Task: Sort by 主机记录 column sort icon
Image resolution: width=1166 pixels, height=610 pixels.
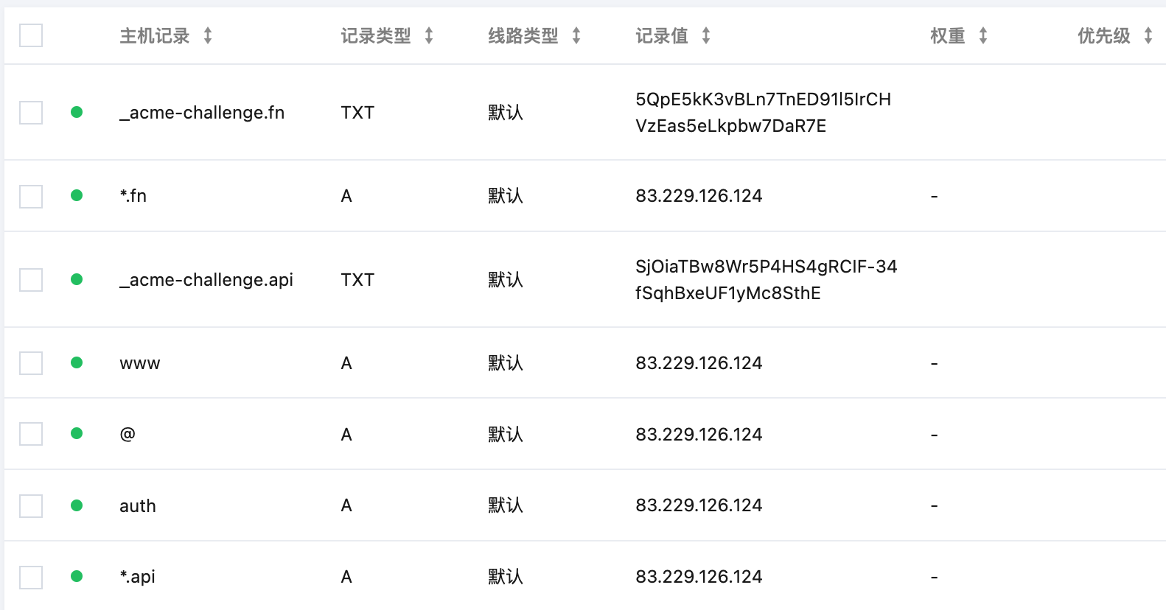Action: [208, 35]
